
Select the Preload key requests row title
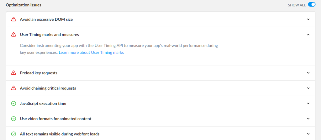[x=39, y=73]
